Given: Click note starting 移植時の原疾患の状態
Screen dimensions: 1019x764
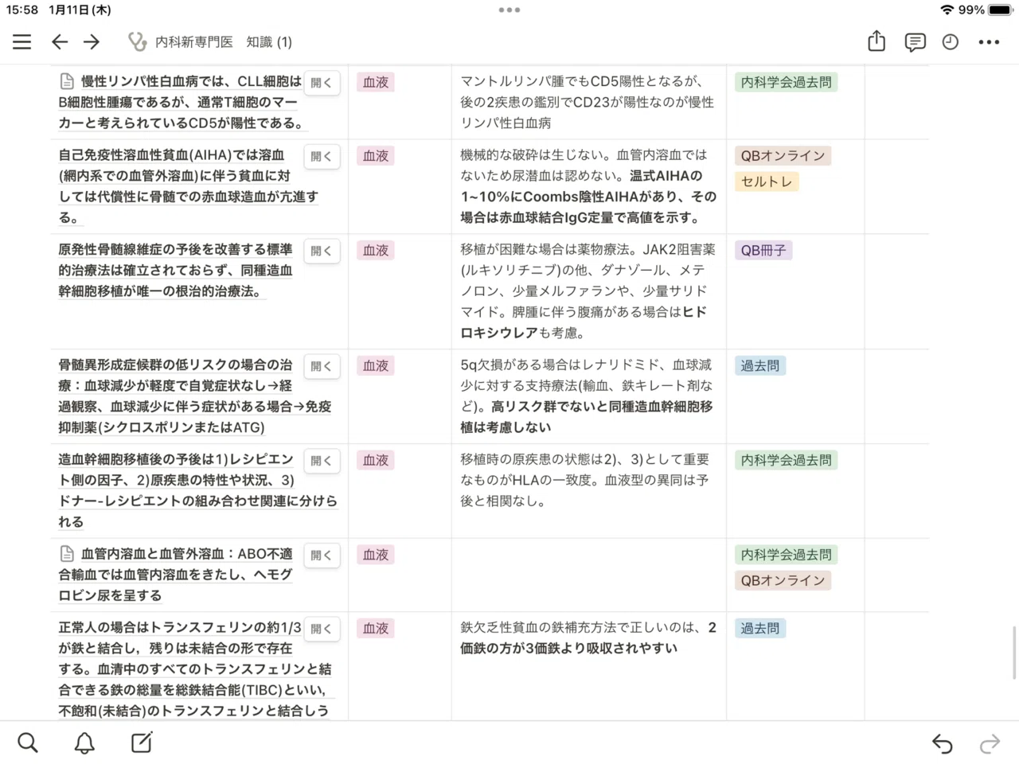Looking at the screenshot, I should (585, 480).
